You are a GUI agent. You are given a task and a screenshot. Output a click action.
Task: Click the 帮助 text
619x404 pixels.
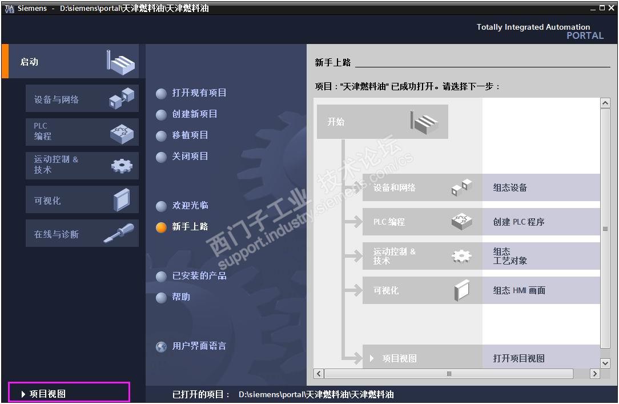pos(181,297)
